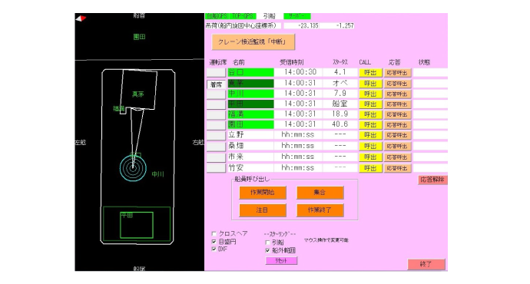This screenshot has width=530, height=284.
Task: Click the 応答呼出 button for 竹安
Action: point(398,168)
